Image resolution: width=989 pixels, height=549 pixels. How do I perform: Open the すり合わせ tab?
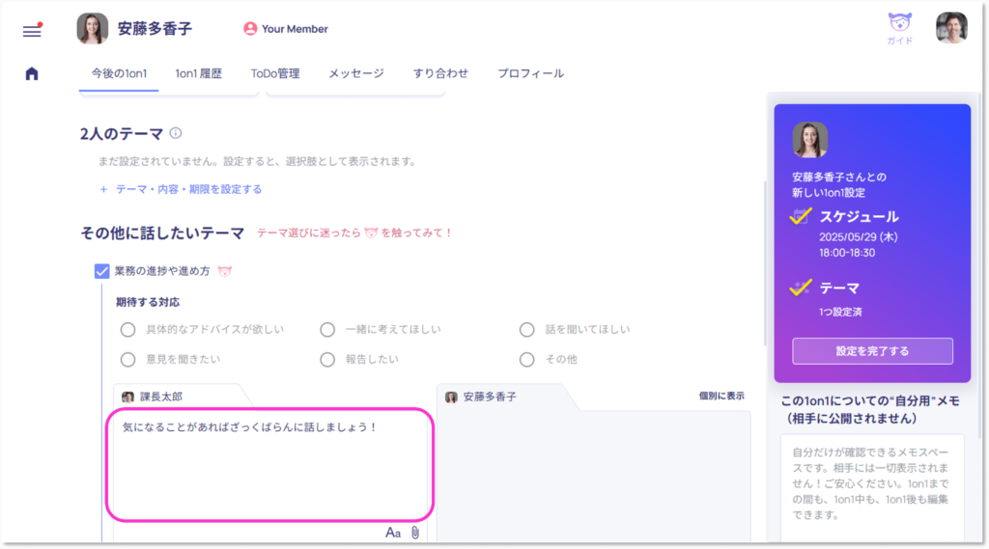click(440, 73)
